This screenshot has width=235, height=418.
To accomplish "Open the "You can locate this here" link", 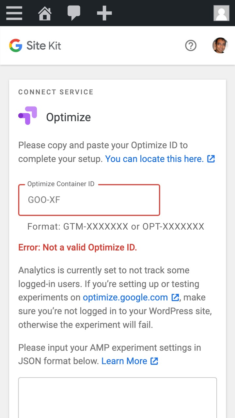I will (153, 159).
